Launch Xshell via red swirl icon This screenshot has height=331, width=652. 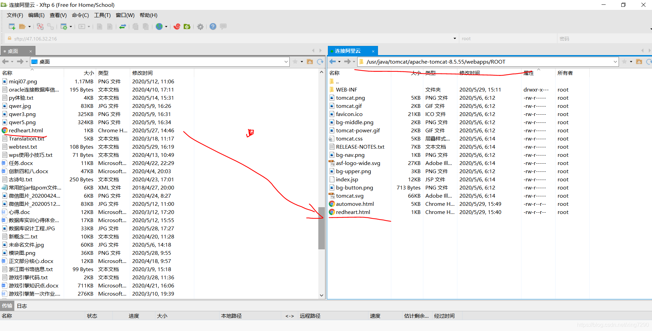177,27
